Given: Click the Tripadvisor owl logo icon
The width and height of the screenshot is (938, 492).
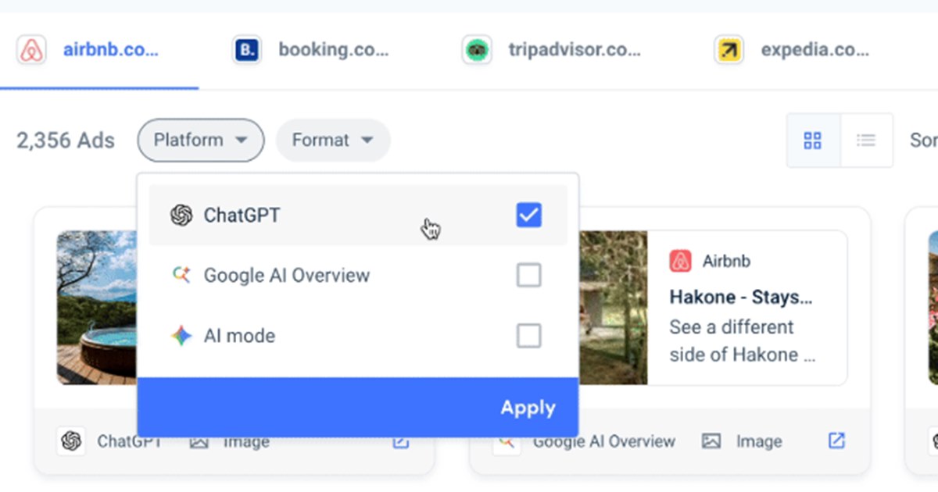Looking at the screenshot, I should (476, 51).
